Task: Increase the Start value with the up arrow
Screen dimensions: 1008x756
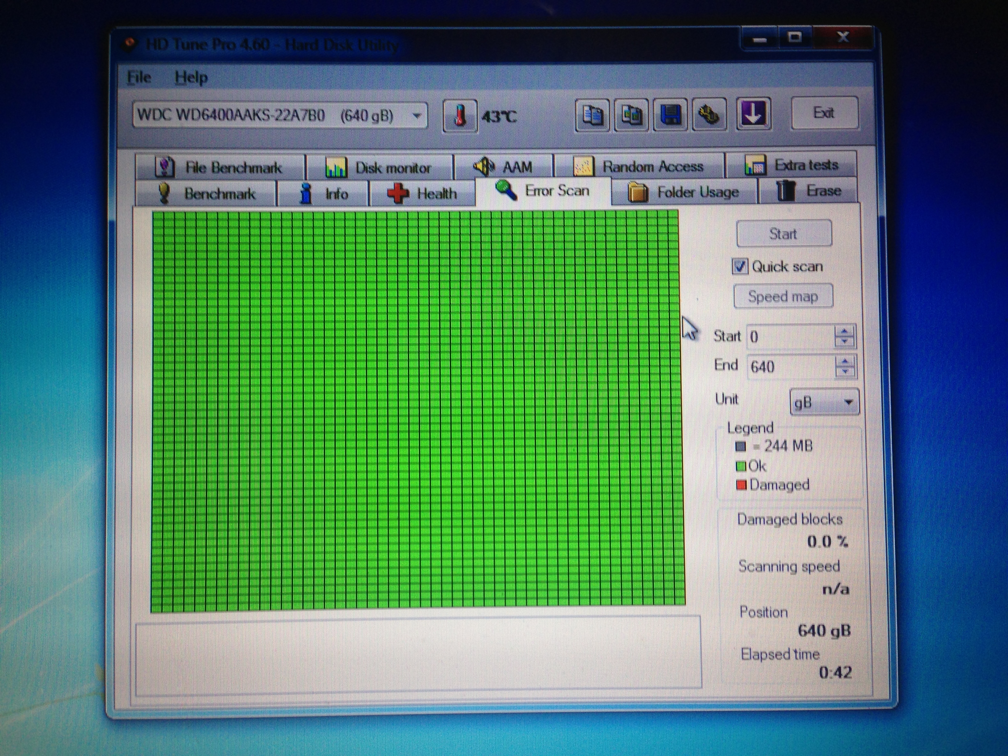Action: (844, 331)
